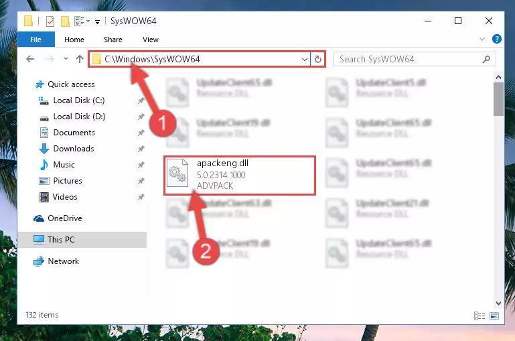Go back with the left arrow

tap(30, 59)
